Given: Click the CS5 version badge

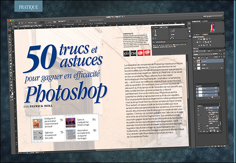Looking at the screenshot, I should (126, 53).
